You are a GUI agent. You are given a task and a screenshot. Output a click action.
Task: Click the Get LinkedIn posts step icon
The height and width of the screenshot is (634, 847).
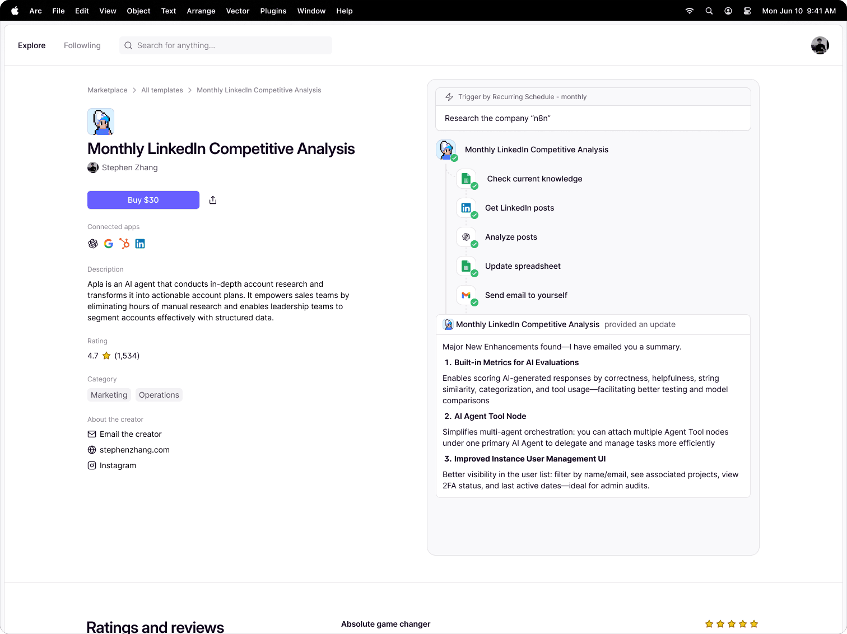(466, 208)
